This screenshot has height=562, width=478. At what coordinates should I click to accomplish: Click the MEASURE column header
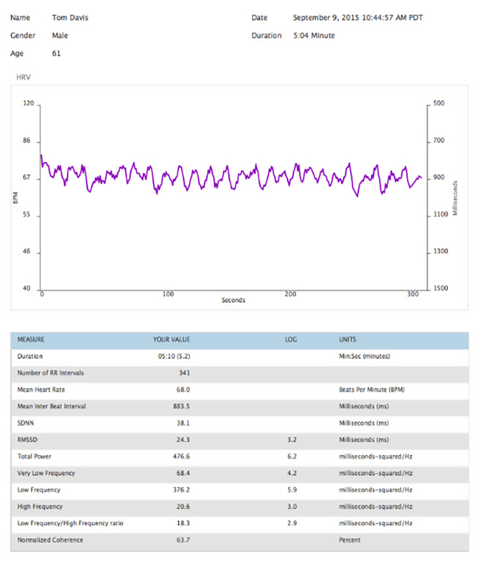pos(31,339)
